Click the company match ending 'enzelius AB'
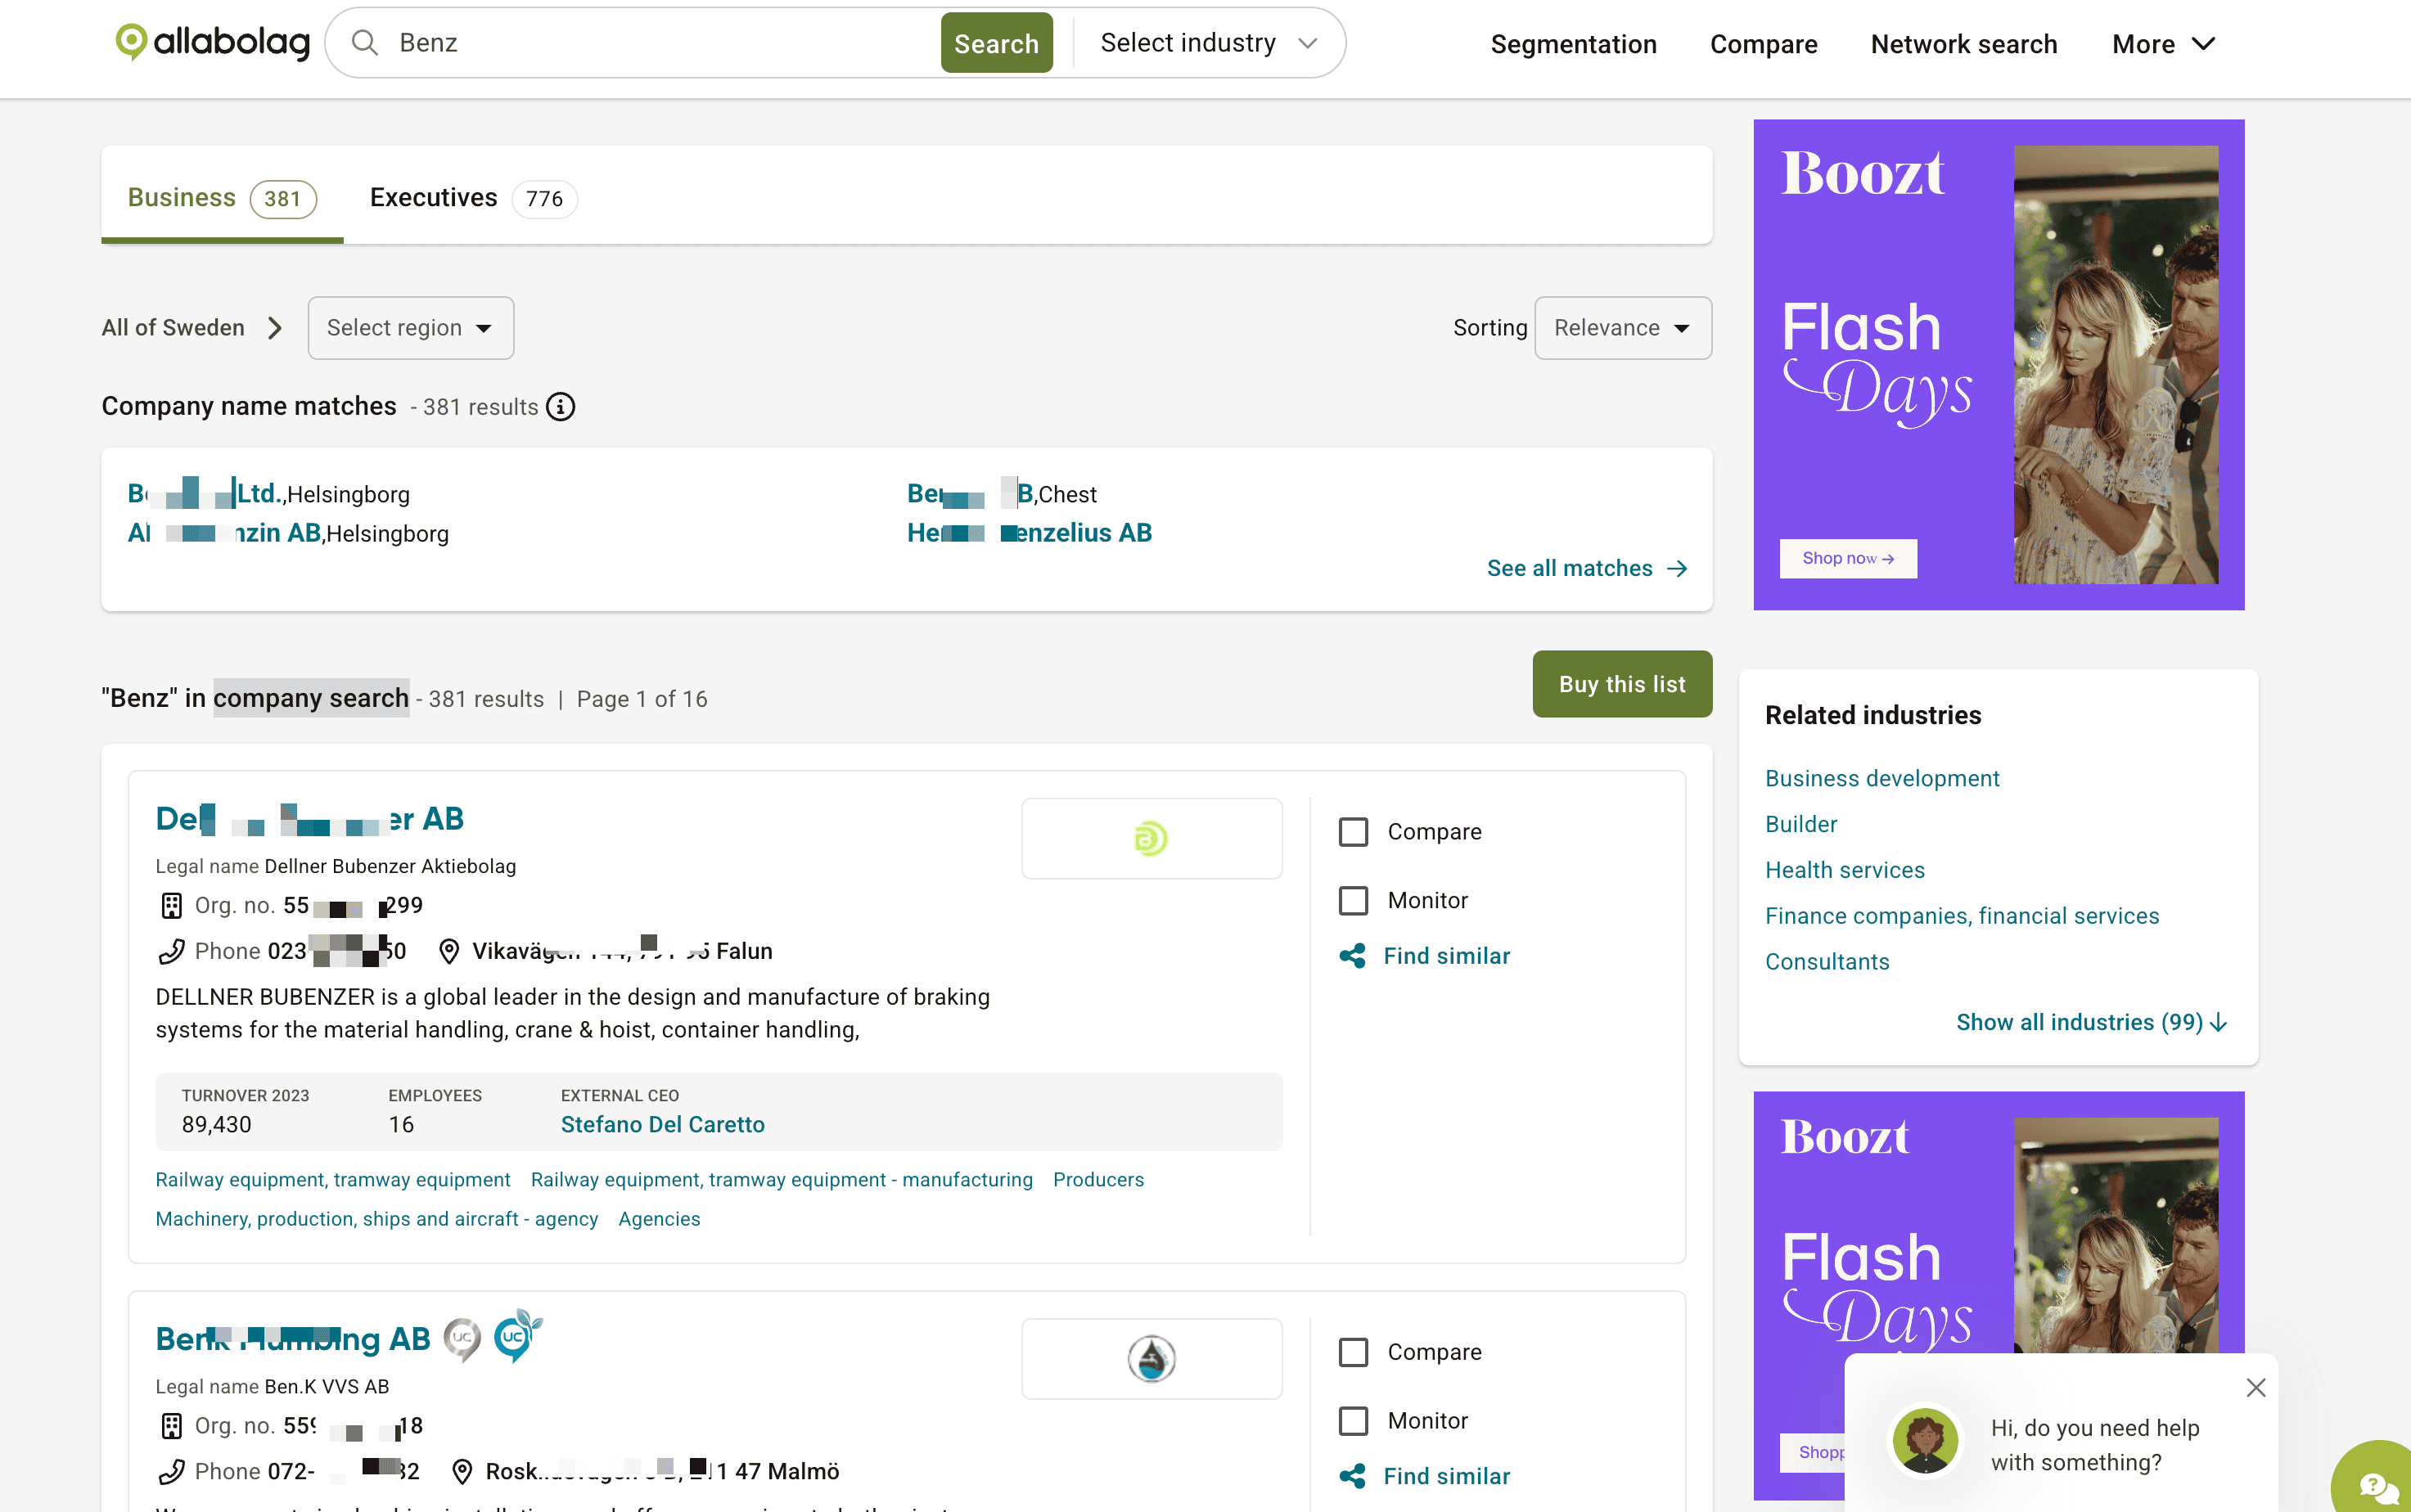 click(x=1029, y=533)
